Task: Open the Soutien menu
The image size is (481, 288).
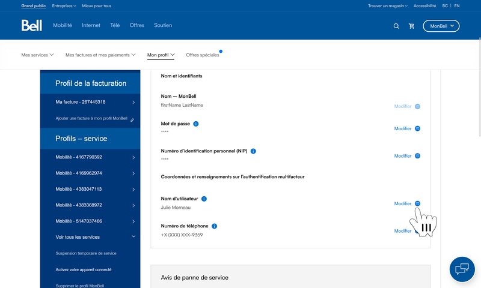Action: click(163, 25)
